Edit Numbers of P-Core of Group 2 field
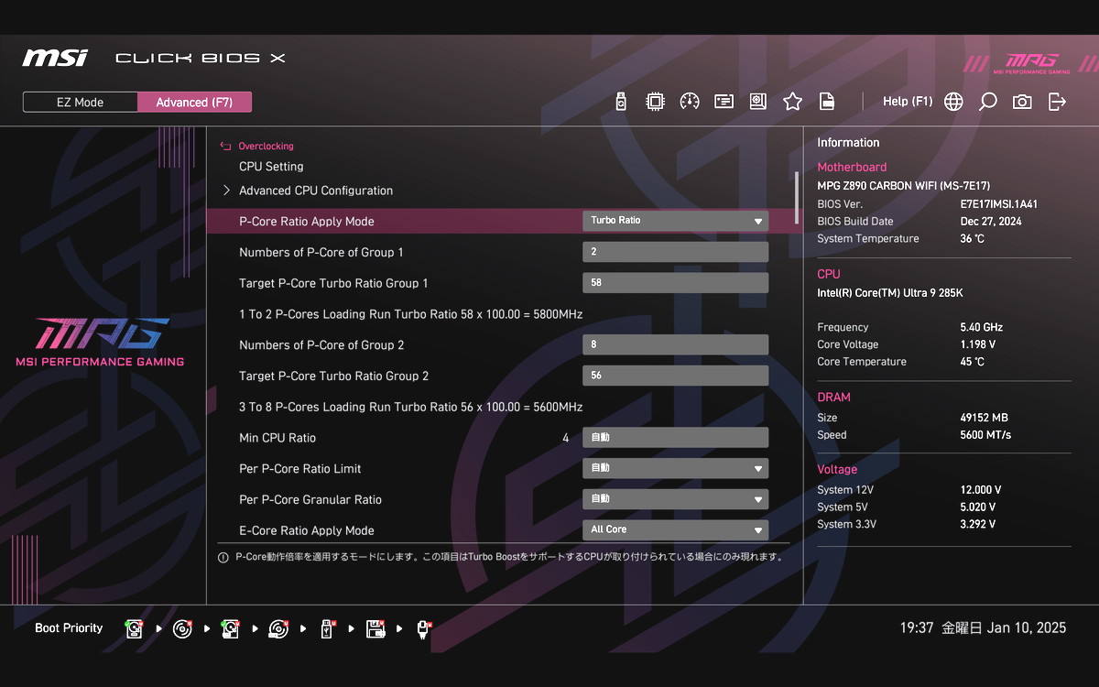The height and width of the screenshot is (687, 1099). pyautogui.click(x=675, y=344)
